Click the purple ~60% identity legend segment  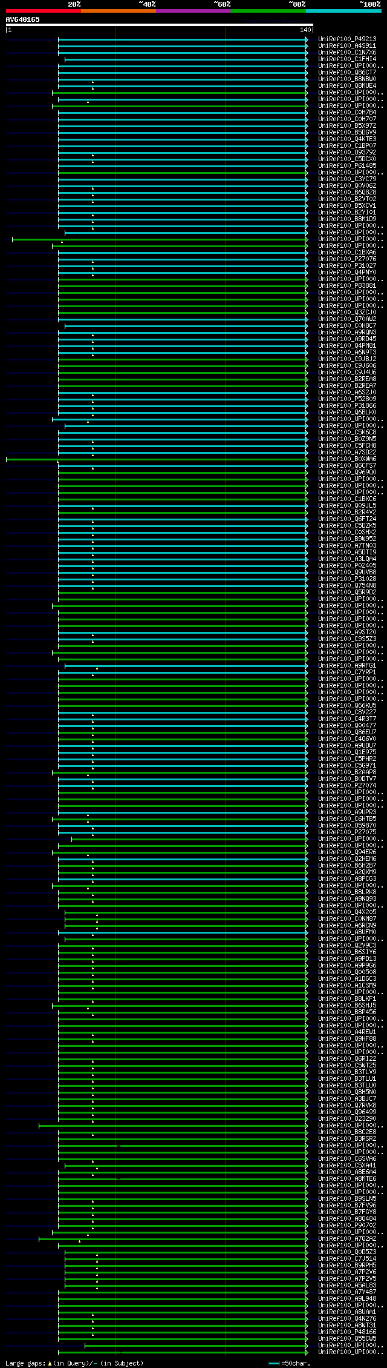(x=193, y=11)
